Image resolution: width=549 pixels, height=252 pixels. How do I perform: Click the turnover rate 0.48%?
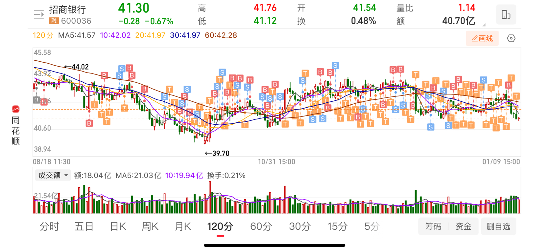click(x=363, y=21)
